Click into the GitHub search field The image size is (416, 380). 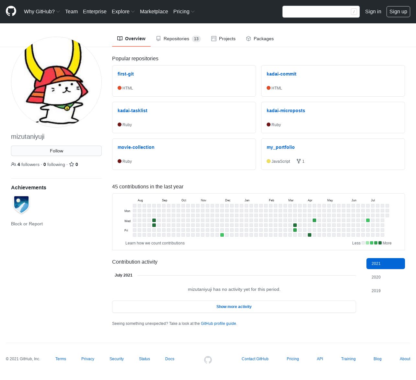321,12
